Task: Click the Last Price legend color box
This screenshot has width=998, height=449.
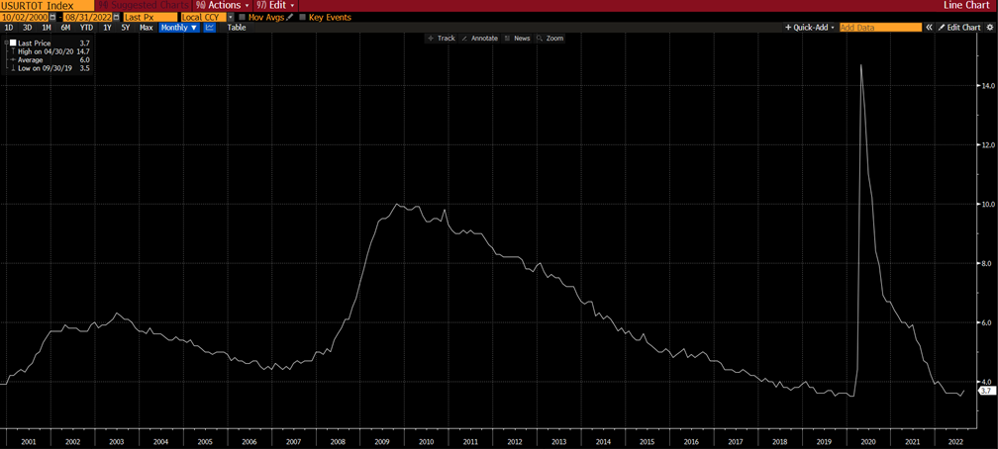Action: [x=13, y=44]
